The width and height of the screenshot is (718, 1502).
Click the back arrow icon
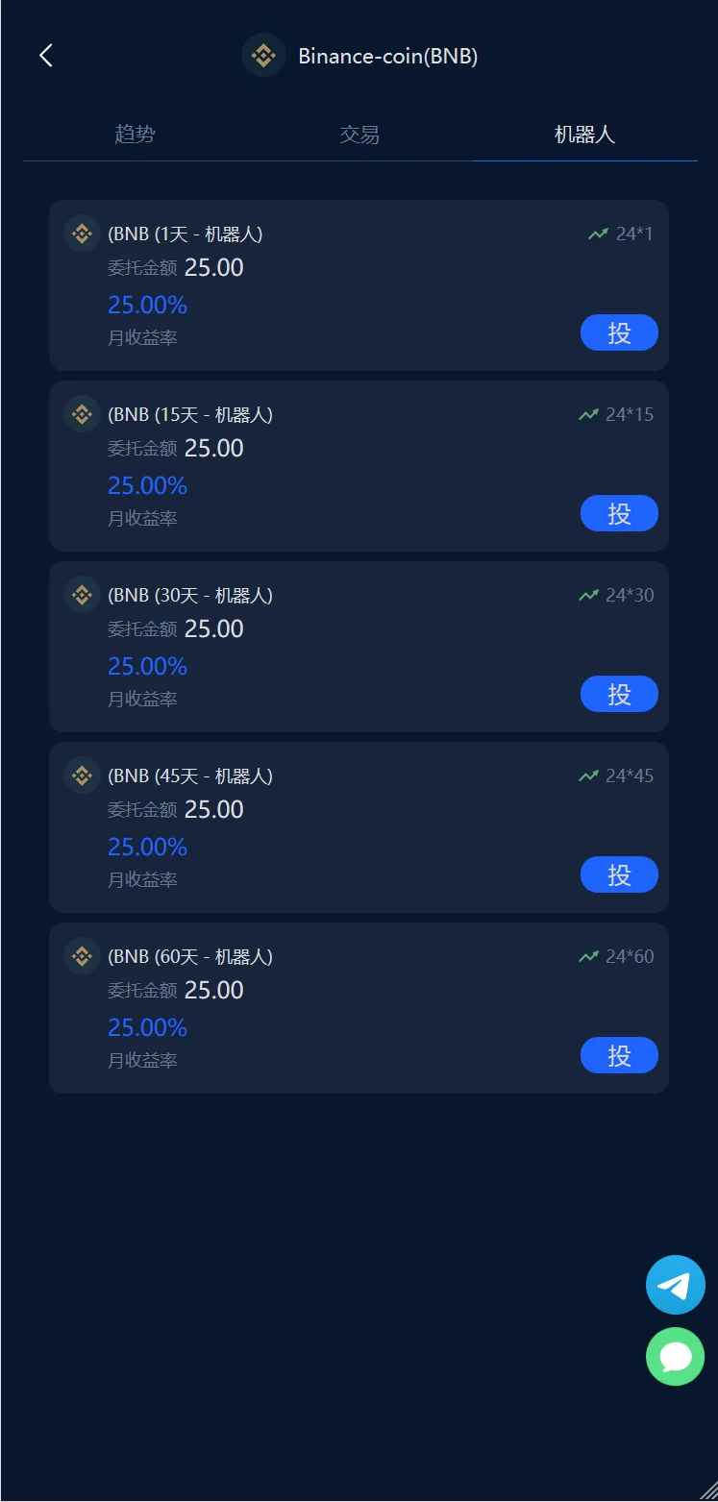click(45, 56)
